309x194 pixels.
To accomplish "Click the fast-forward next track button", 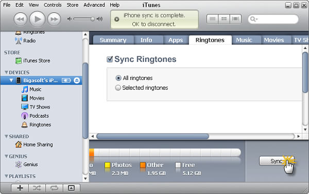I will [54, 19].
